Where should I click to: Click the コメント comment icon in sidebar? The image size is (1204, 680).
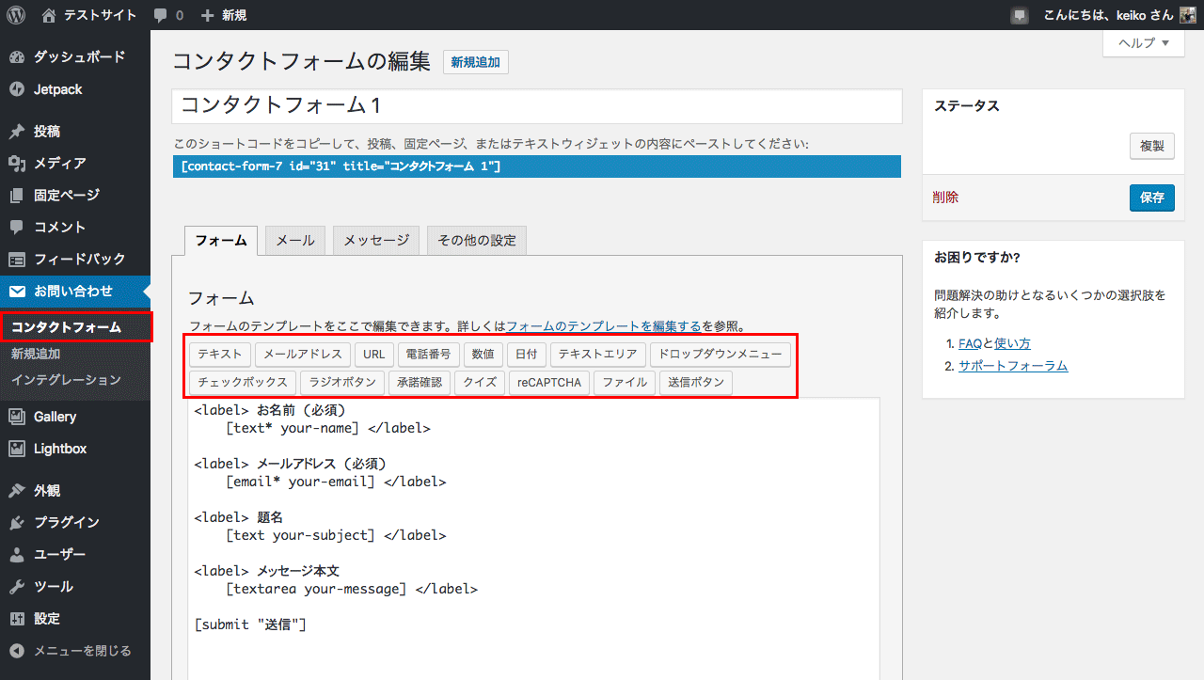click(17, 227)
